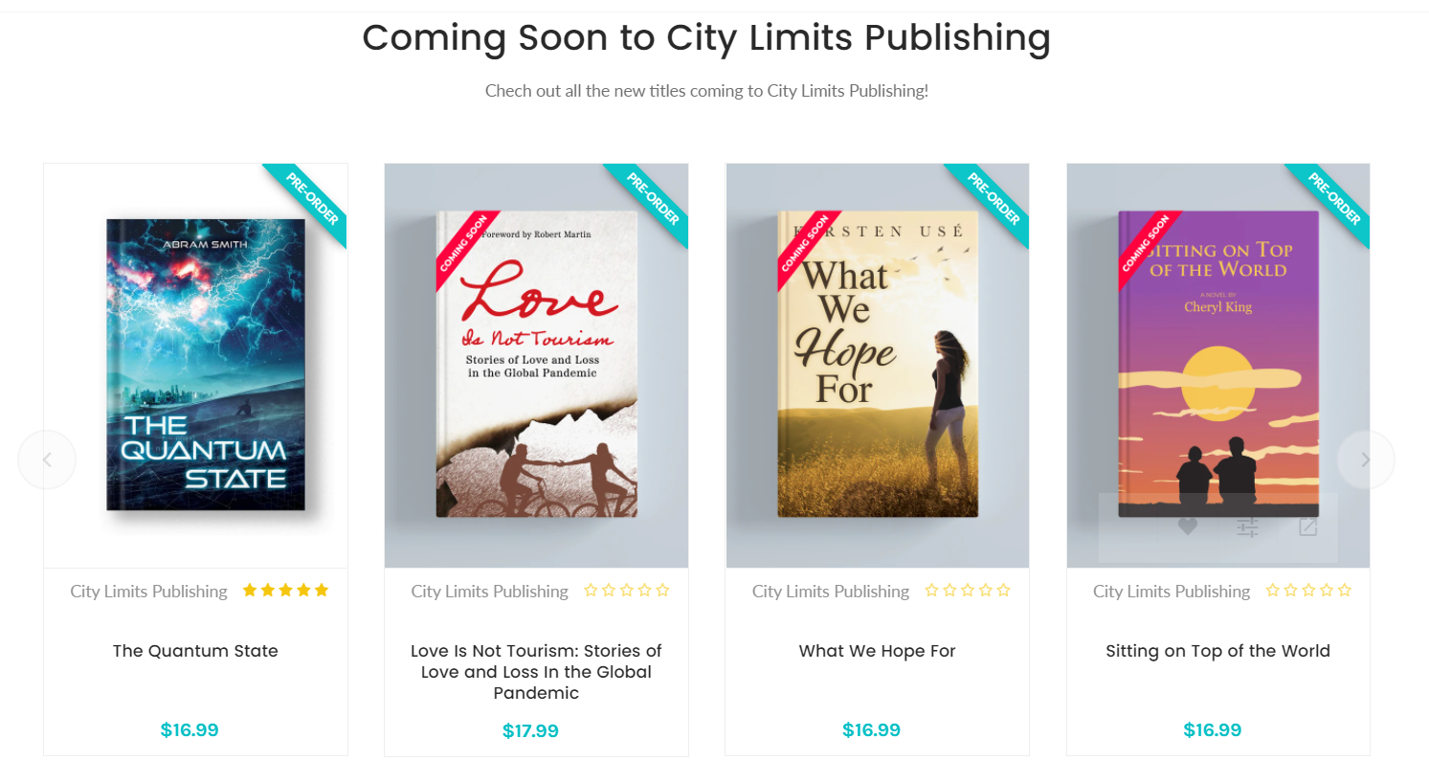Image resolution: width=1429 pixels, height=761 pixels.
Task: Click the compare sliders icon on the fourth book
Action: (1247, 526)
